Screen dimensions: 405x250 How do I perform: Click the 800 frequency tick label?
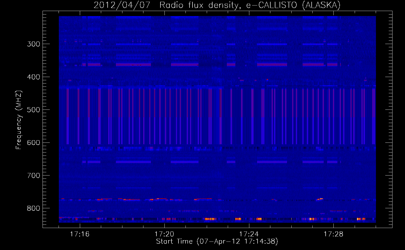34,208
